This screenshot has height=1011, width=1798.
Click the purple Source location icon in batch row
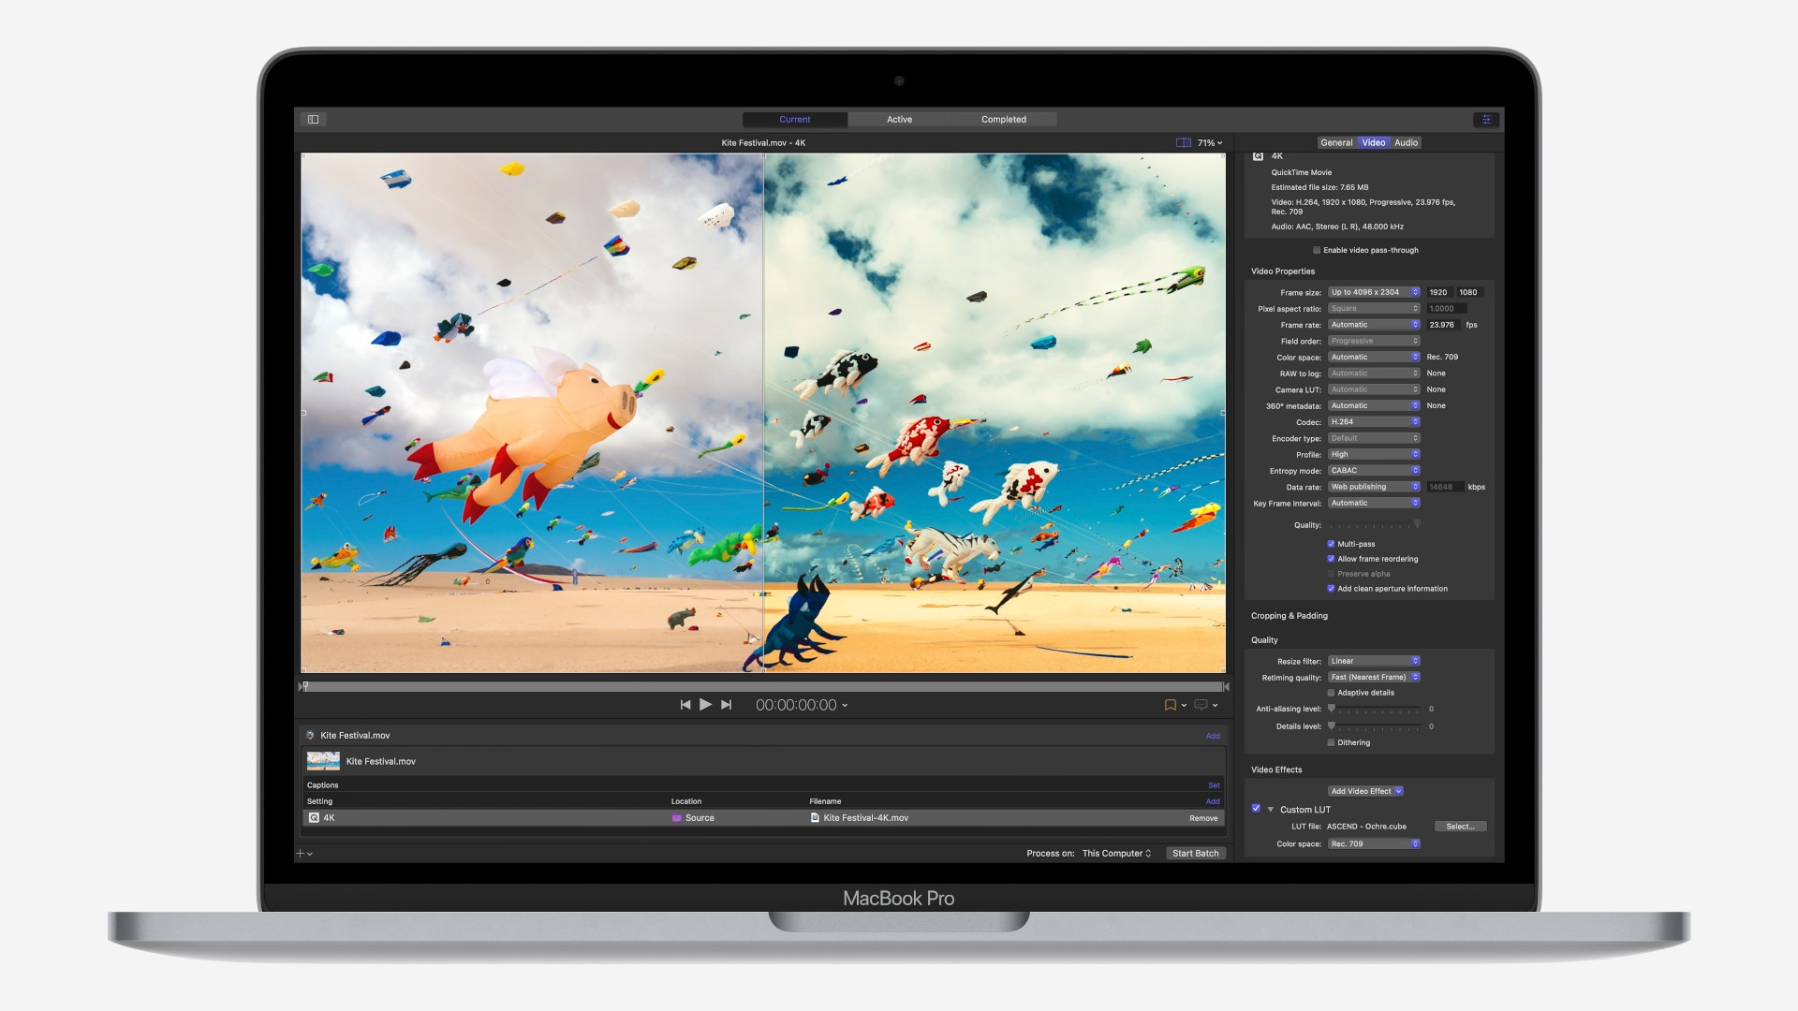(676, 817)
